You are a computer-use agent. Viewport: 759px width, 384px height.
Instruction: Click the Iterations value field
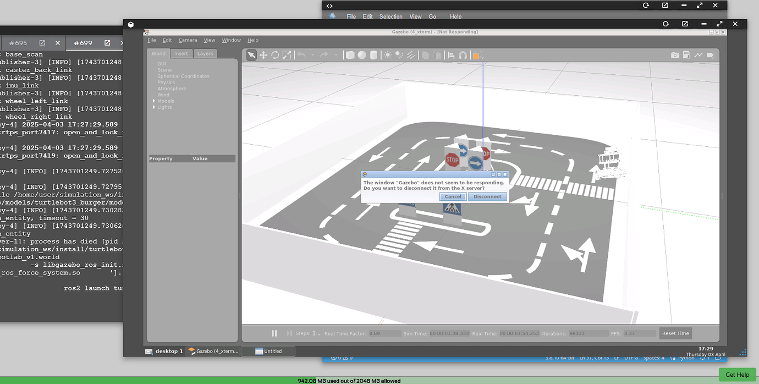[588, 333]
